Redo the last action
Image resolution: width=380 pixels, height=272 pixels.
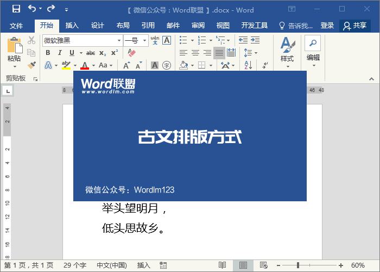click(x=51, y=9)
